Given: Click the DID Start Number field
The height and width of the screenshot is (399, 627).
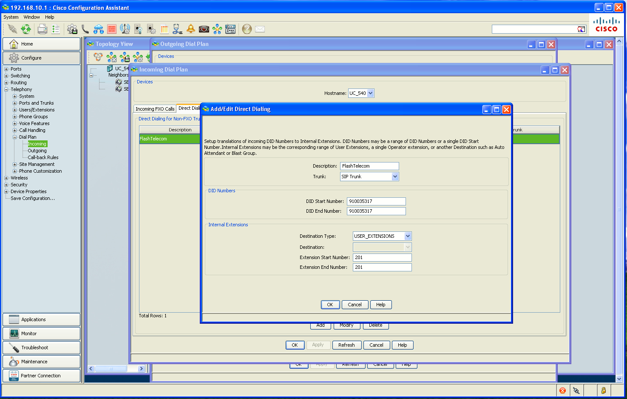Looking at the screenshot, I should click(376, 201).
